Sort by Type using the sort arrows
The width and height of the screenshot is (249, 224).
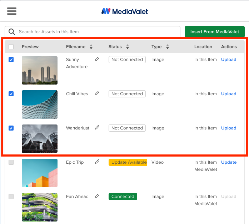tap(168, 47)
